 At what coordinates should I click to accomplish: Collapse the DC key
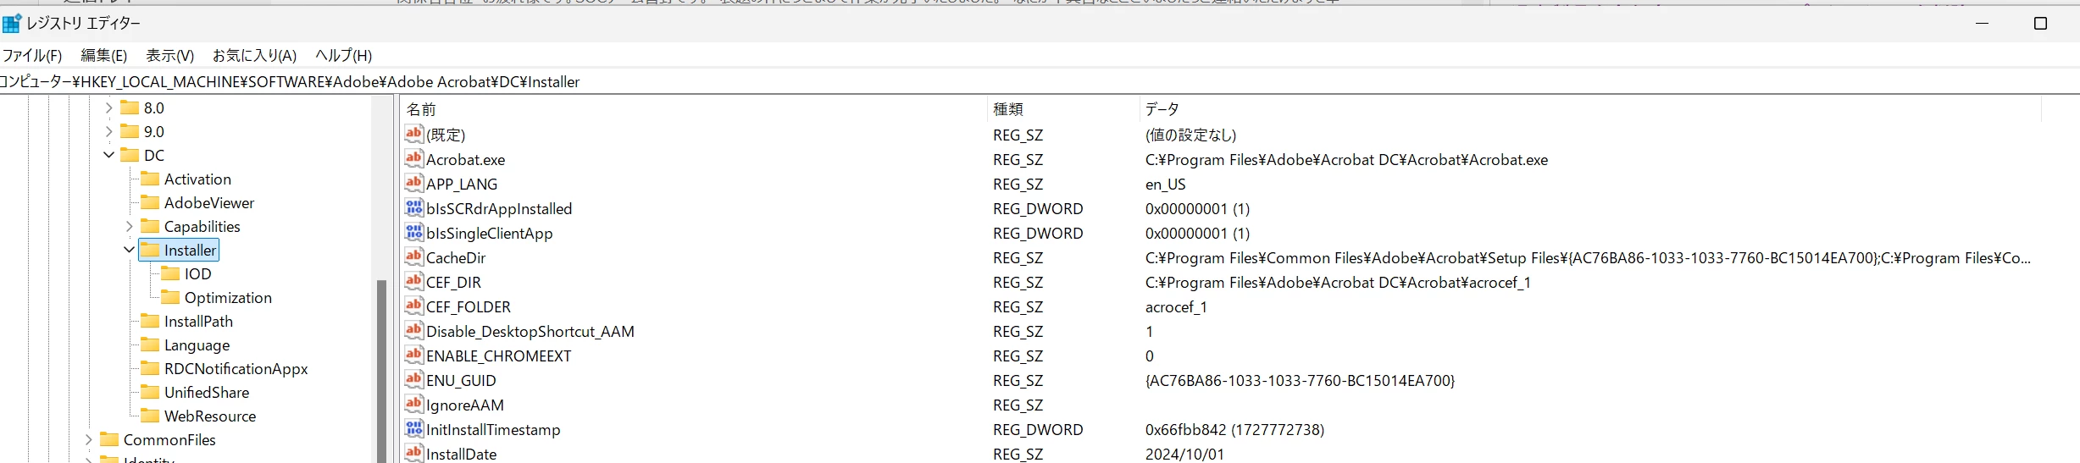click(108, 155)
